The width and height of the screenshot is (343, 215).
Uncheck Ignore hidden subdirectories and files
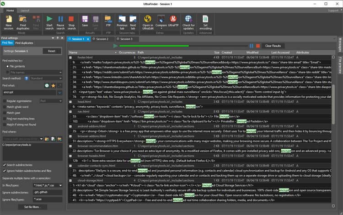[x=5, y=171]
